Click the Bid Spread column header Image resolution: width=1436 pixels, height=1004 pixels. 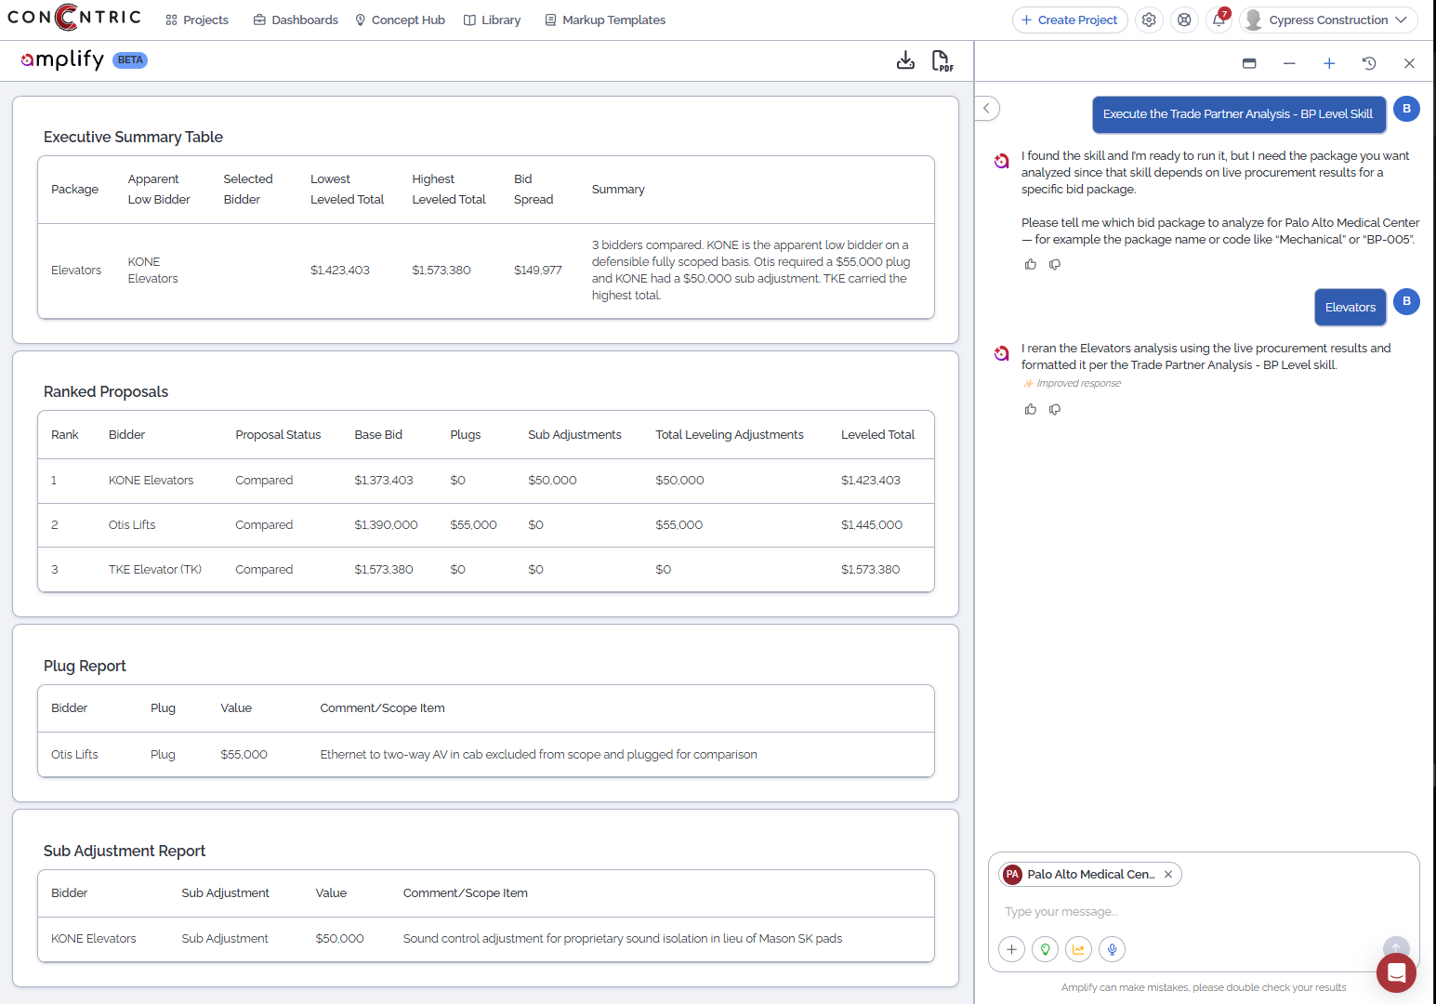pyautogui.click(x=534, y=190)
